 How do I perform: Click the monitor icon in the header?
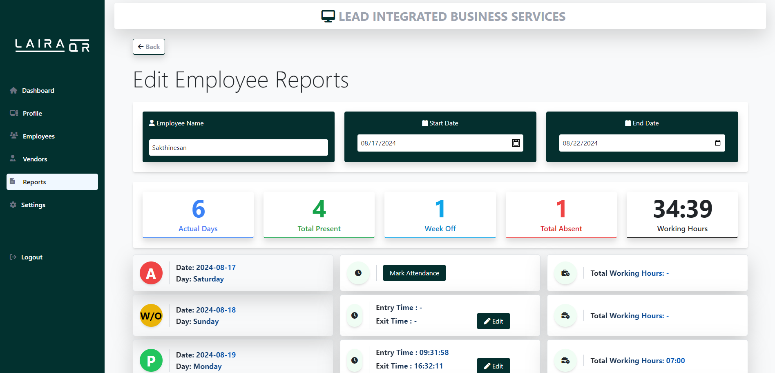tap(328, 16)
